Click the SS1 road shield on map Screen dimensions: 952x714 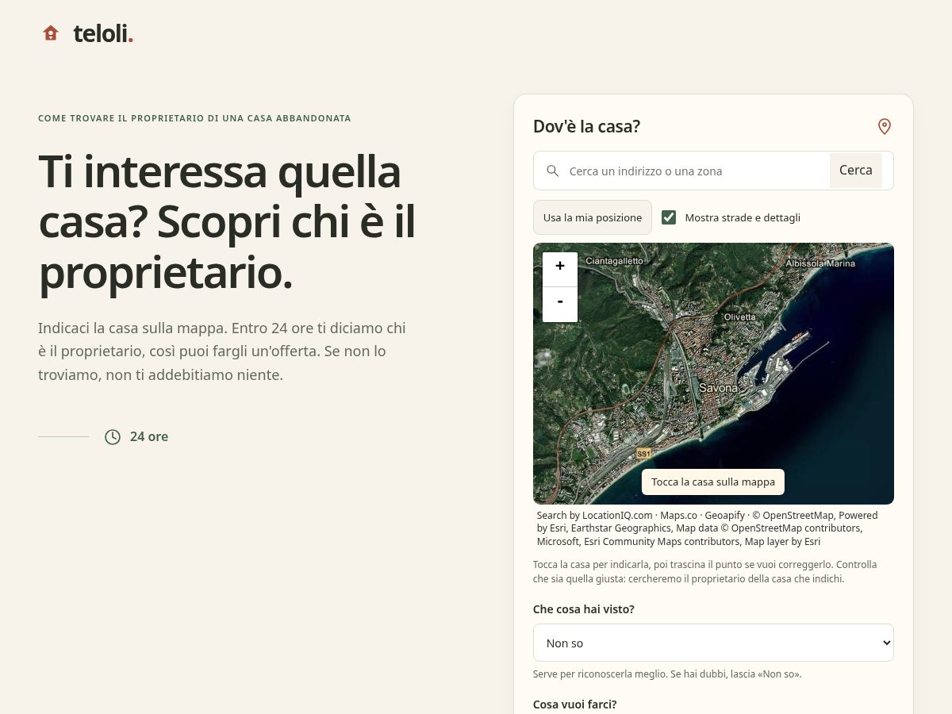click(643, 454)
